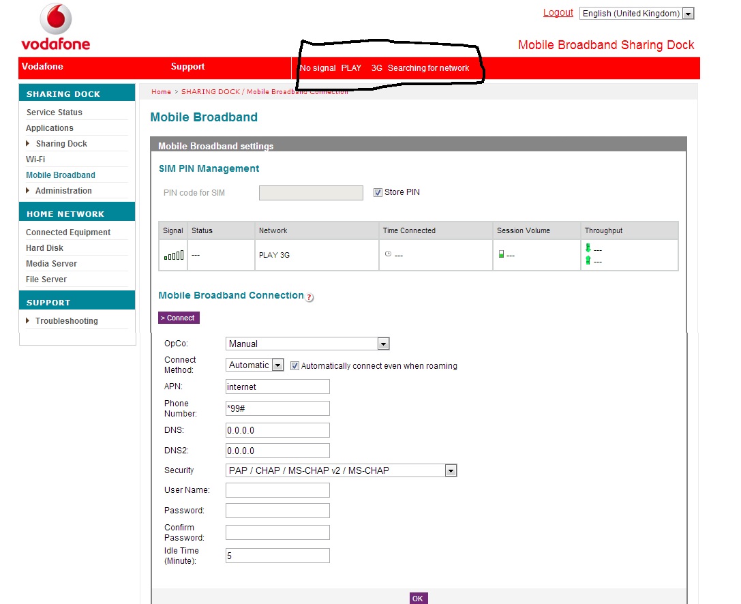Click the Logout link
The width and height of the screenshot is (741, 604).
(x=558, y=13)
